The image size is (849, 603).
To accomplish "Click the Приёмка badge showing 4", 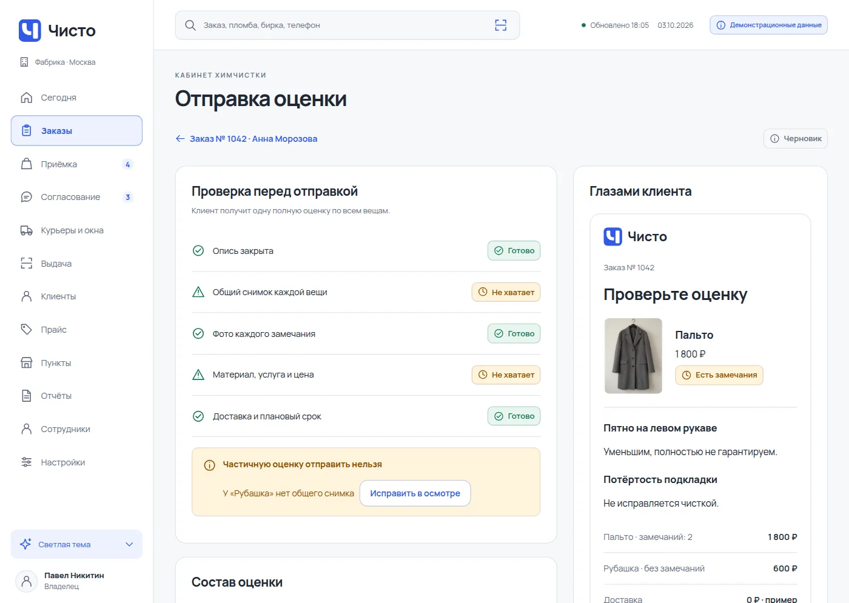I will pos(127,164).
